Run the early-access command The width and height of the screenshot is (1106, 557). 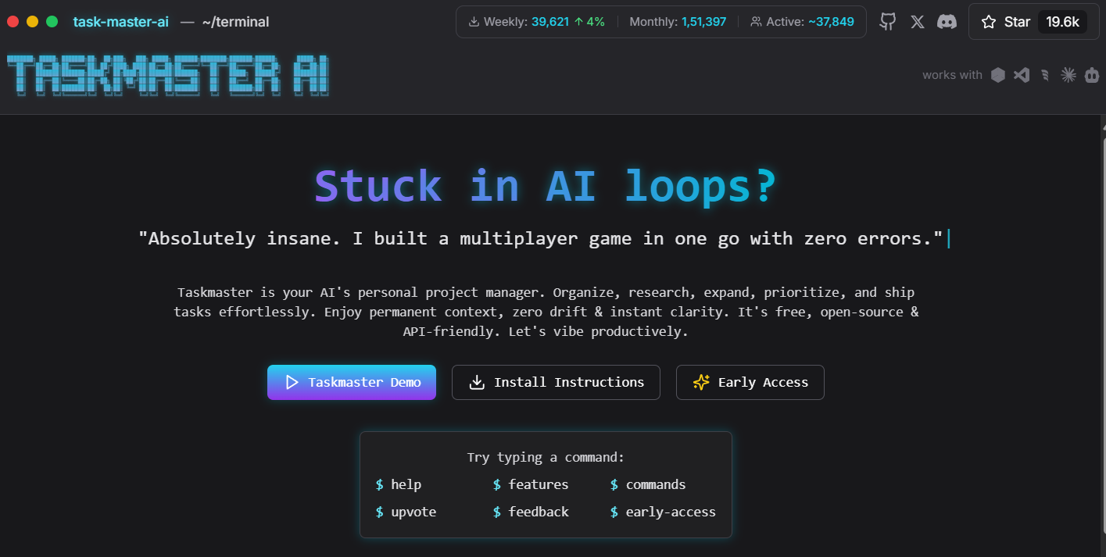(x=663, y=512)
